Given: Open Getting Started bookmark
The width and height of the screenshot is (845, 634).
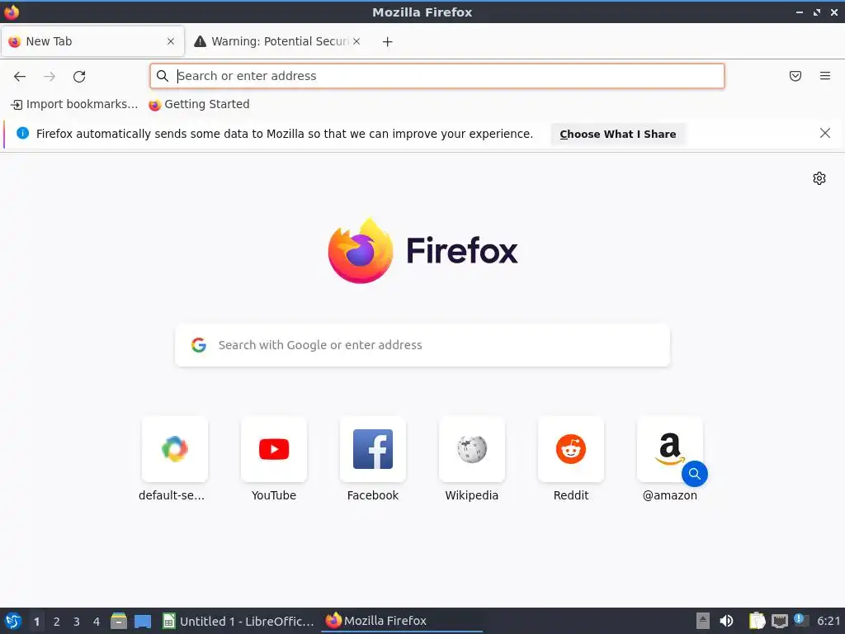Looking at the screenshot, I should tap(199, 104).
